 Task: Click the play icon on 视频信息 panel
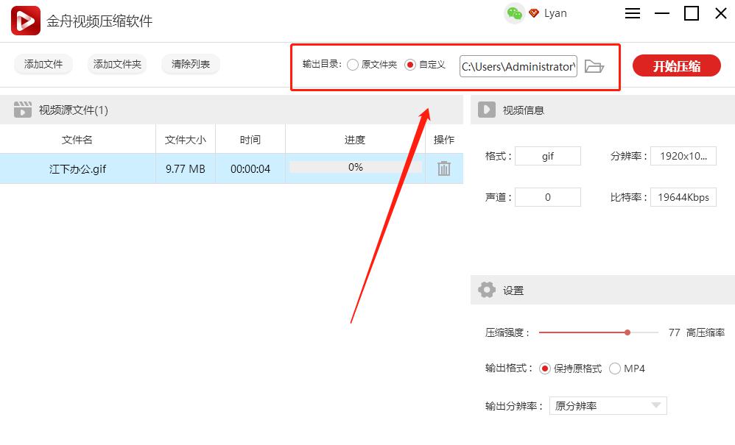pyautogui.click(x=486, y=110)
